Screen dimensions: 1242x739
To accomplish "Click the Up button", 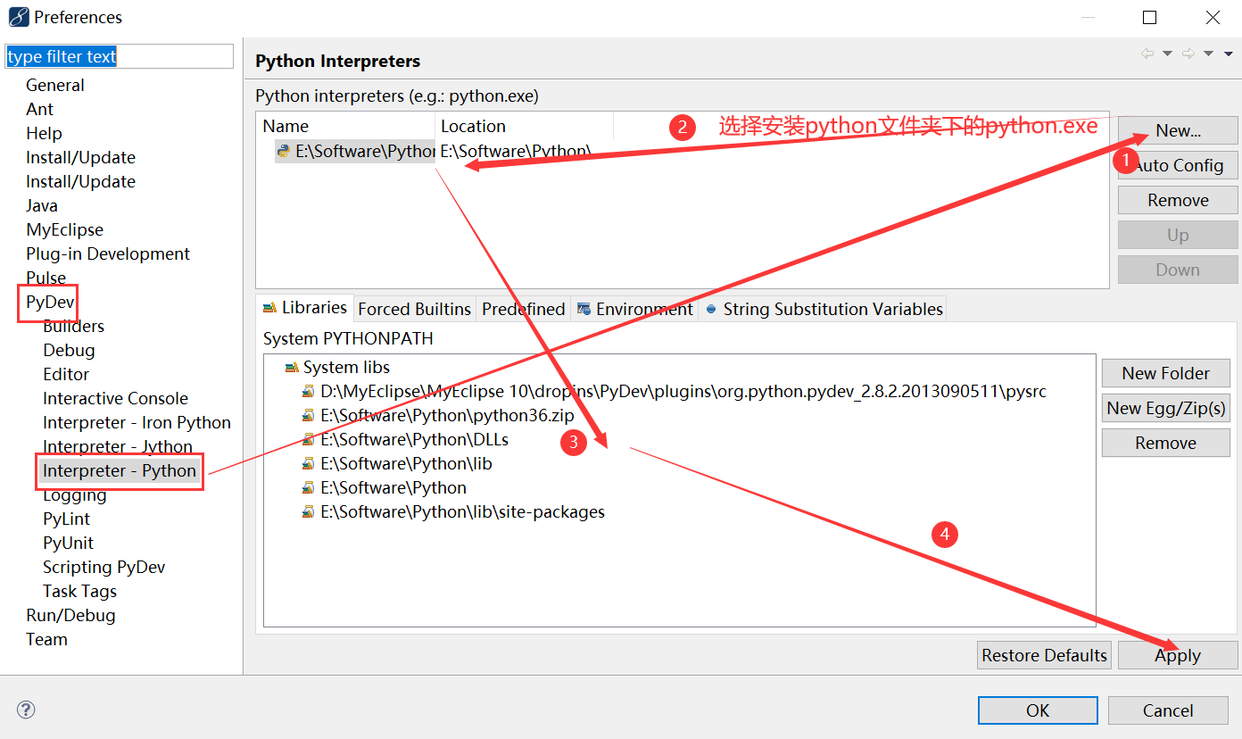I will 1178,235.
